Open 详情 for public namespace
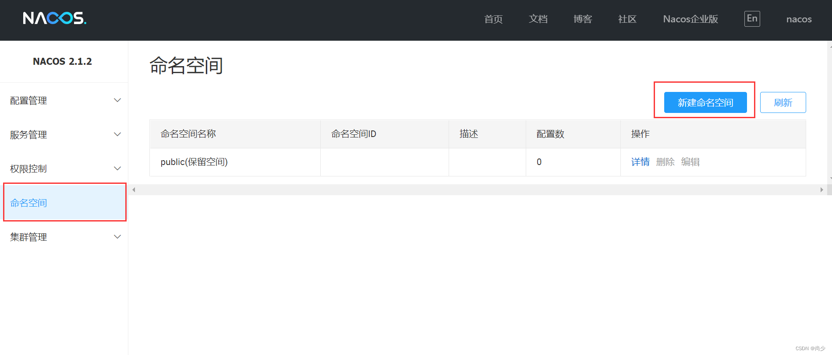832x355 pixels. [x=640, y=162]
